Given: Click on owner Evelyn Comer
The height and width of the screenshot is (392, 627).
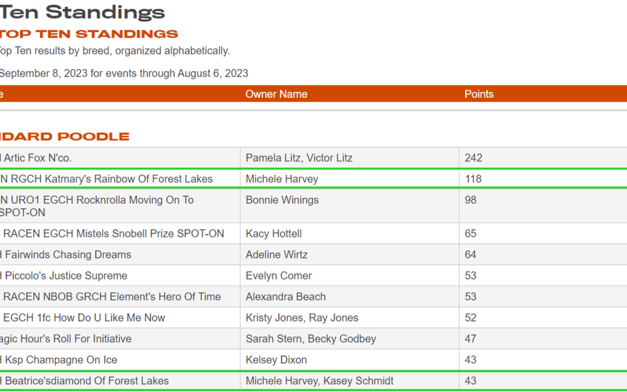Looking at the screenshot, I should 279,275.
